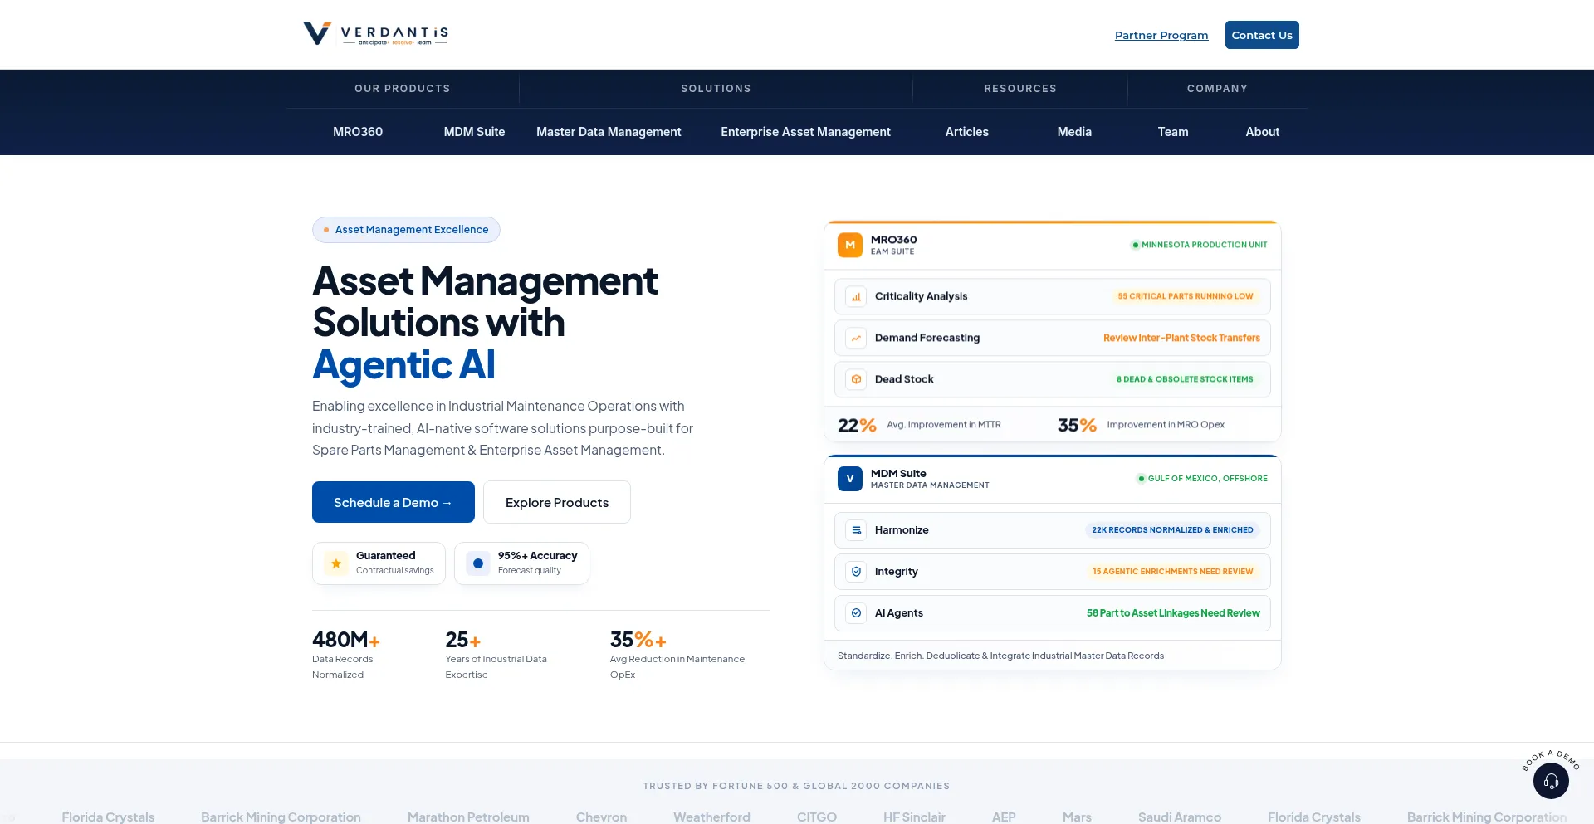Click the Harmonize lines icon
This screenshot has height=824, width=1594.
coord(856,530)
